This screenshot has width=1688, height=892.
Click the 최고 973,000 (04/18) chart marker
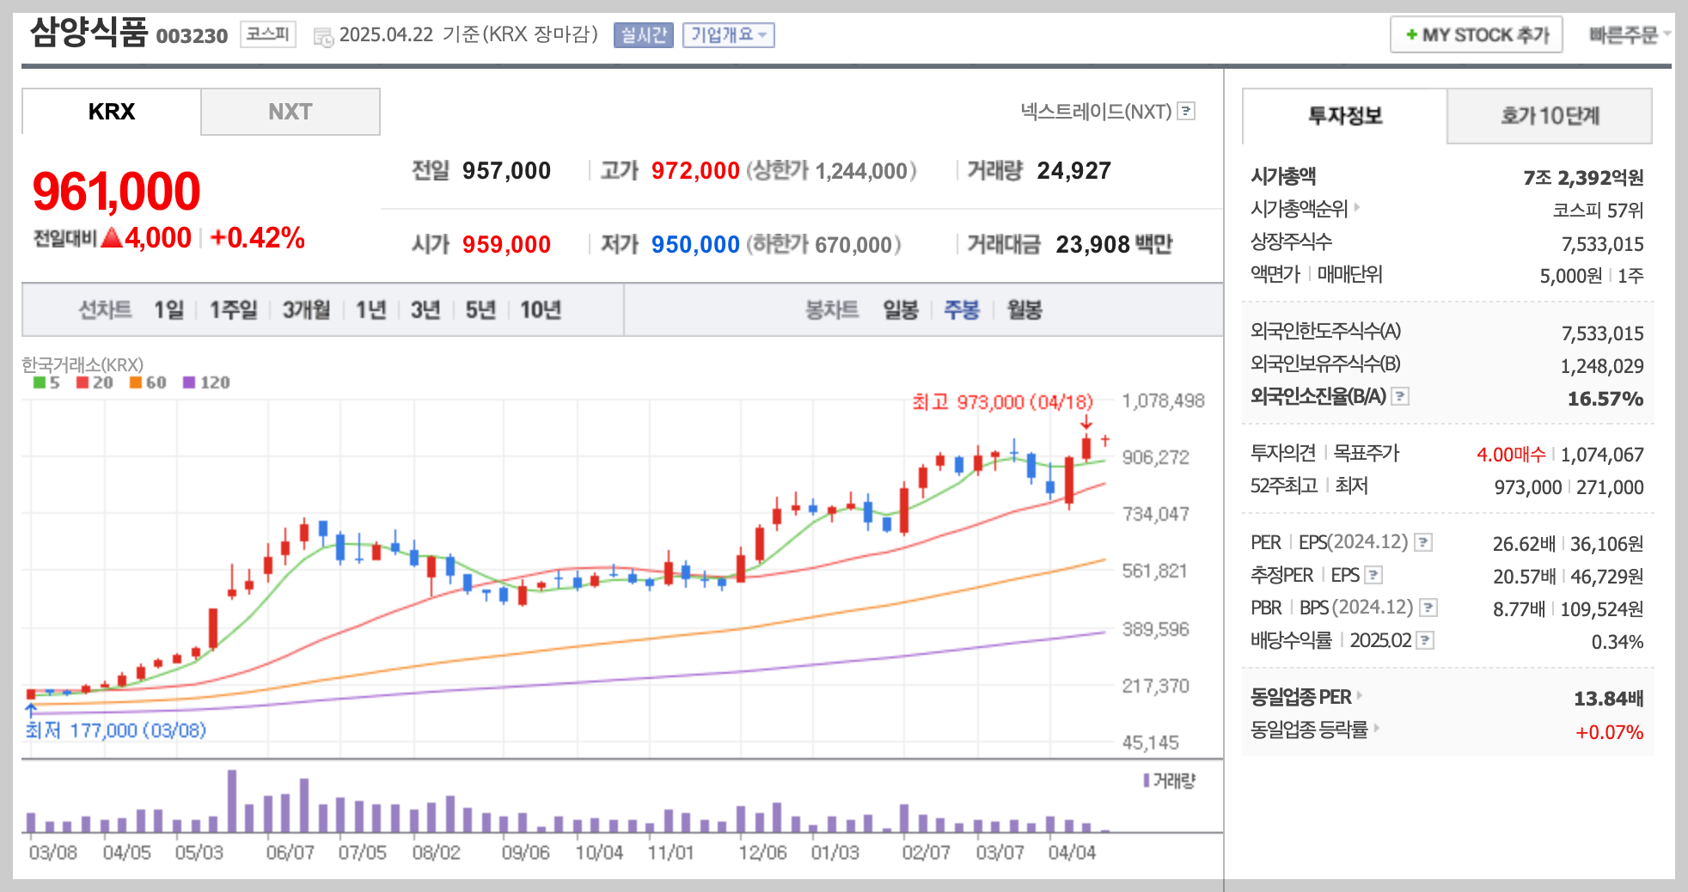pyautogui.click(x=1002, y=402)
